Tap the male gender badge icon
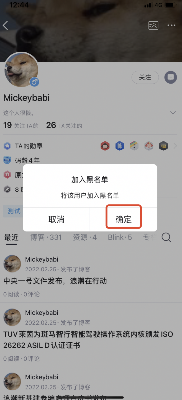182x400 pixels. point(35,82)
